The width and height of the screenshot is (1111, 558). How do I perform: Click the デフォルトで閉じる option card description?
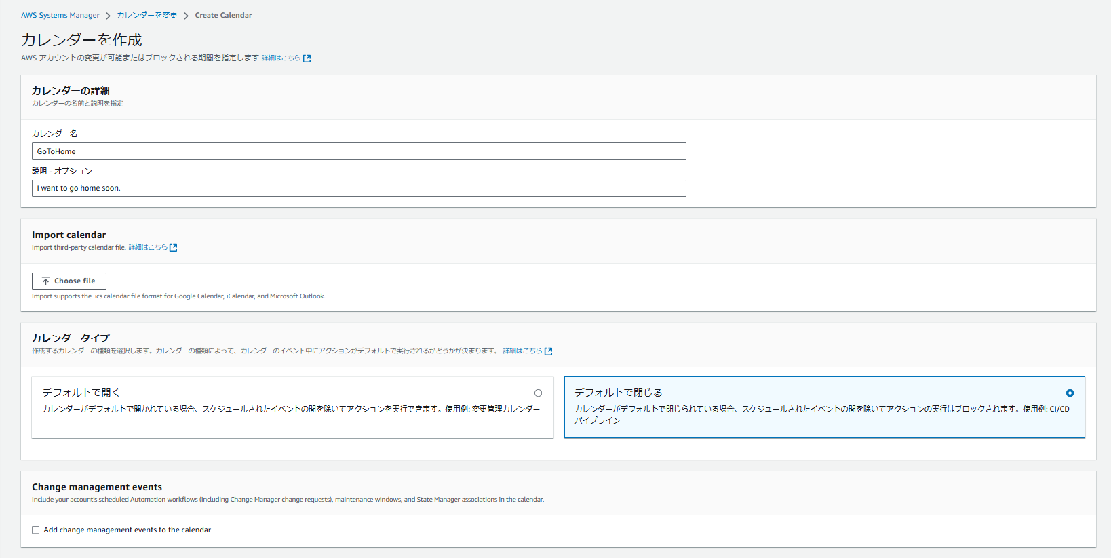coord(821,414)
